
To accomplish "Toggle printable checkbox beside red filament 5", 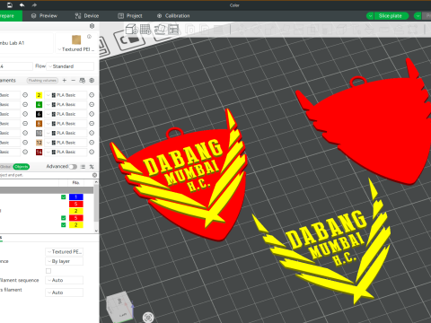I will point(64,218).
